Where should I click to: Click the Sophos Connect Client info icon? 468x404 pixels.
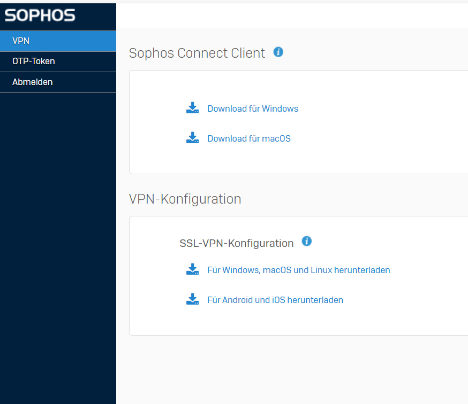[278, 52]
